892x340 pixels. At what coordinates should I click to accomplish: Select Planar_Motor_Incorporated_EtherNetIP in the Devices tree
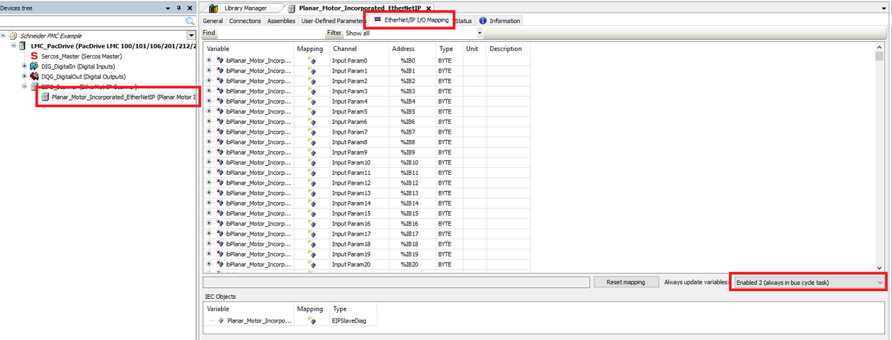pos(122,97)
